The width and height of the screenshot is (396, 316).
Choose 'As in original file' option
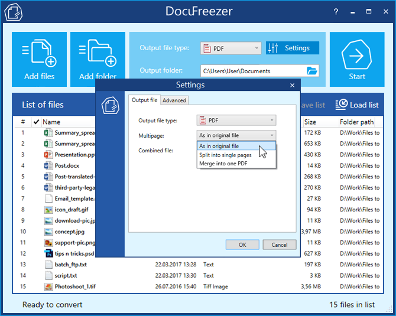[236, 146]
